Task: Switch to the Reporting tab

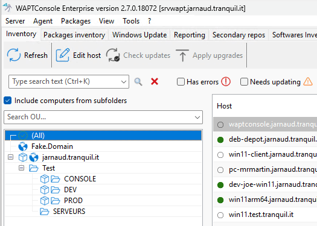Action: (190, 35)
